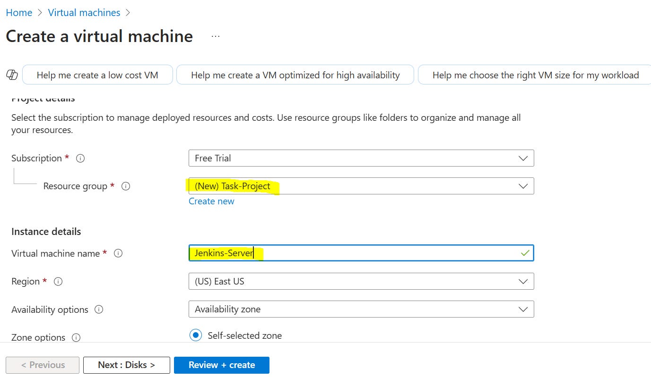This screenshot has height=377, width=651.
Task: Click Create new under Resource group
Action: tap(211, 201)
